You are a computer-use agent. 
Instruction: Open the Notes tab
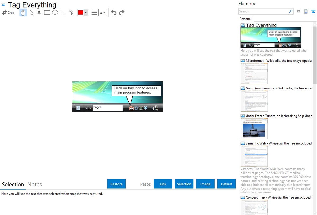35,185
